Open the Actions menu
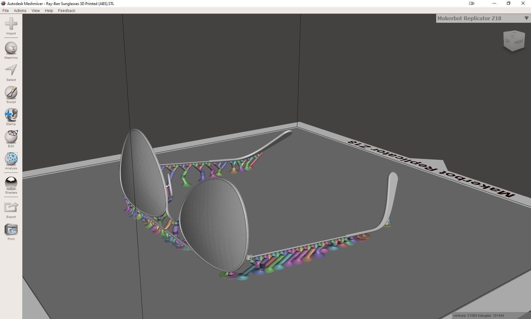 [20, 10]
